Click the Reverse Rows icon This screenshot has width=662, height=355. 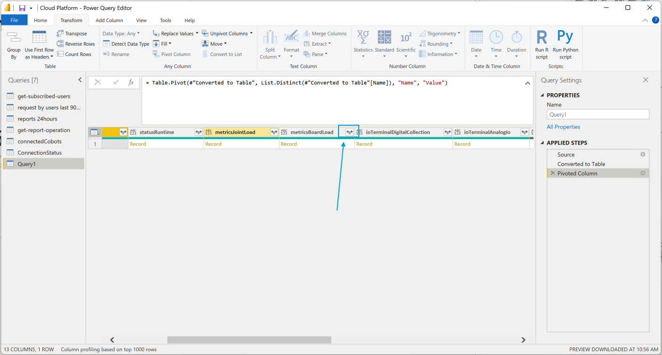(x=75, y=43)
